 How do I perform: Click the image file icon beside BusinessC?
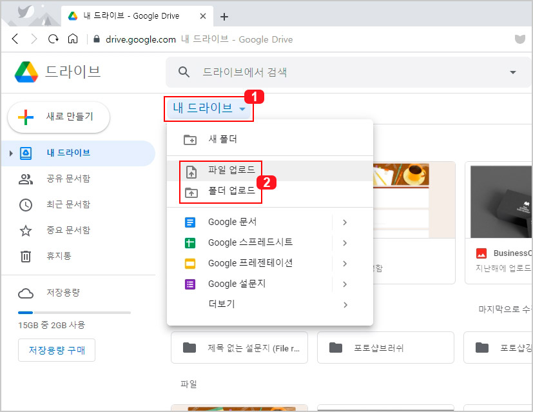[481, 253]
